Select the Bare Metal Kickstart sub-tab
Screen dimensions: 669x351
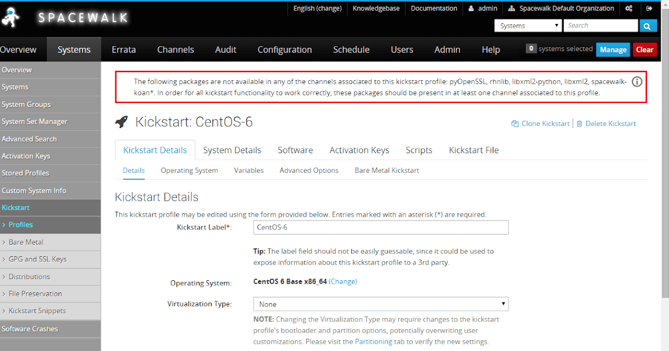pos(387,170)
